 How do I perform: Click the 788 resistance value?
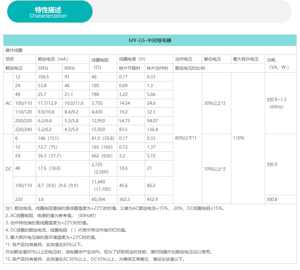tap(95, 94)
